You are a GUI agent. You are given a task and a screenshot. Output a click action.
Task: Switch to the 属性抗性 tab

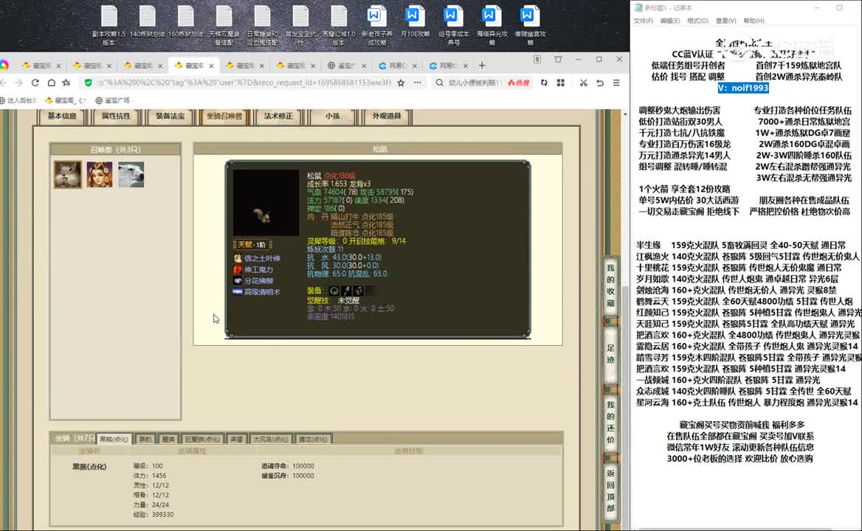(x=116, y=117)
